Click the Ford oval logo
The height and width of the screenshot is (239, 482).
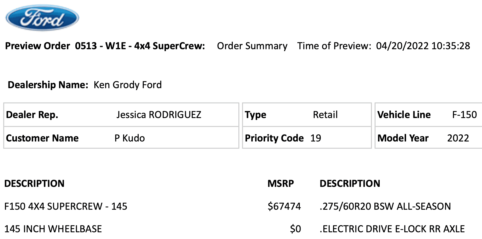pos(42,18)
